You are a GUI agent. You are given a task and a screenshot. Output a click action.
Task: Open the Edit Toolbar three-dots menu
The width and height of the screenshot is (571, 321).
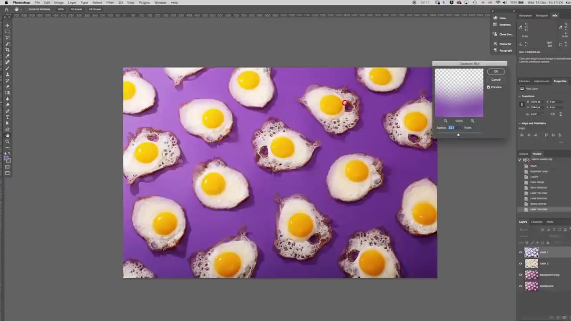[7, 148]
